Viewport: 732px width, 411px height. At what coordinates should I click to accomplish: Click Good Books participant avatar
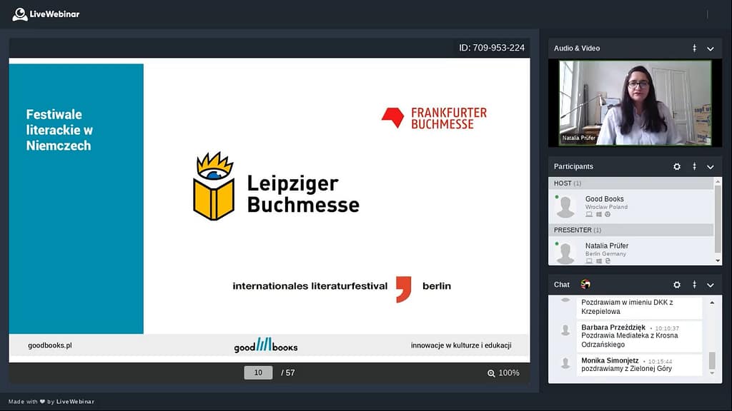point(565,206)
